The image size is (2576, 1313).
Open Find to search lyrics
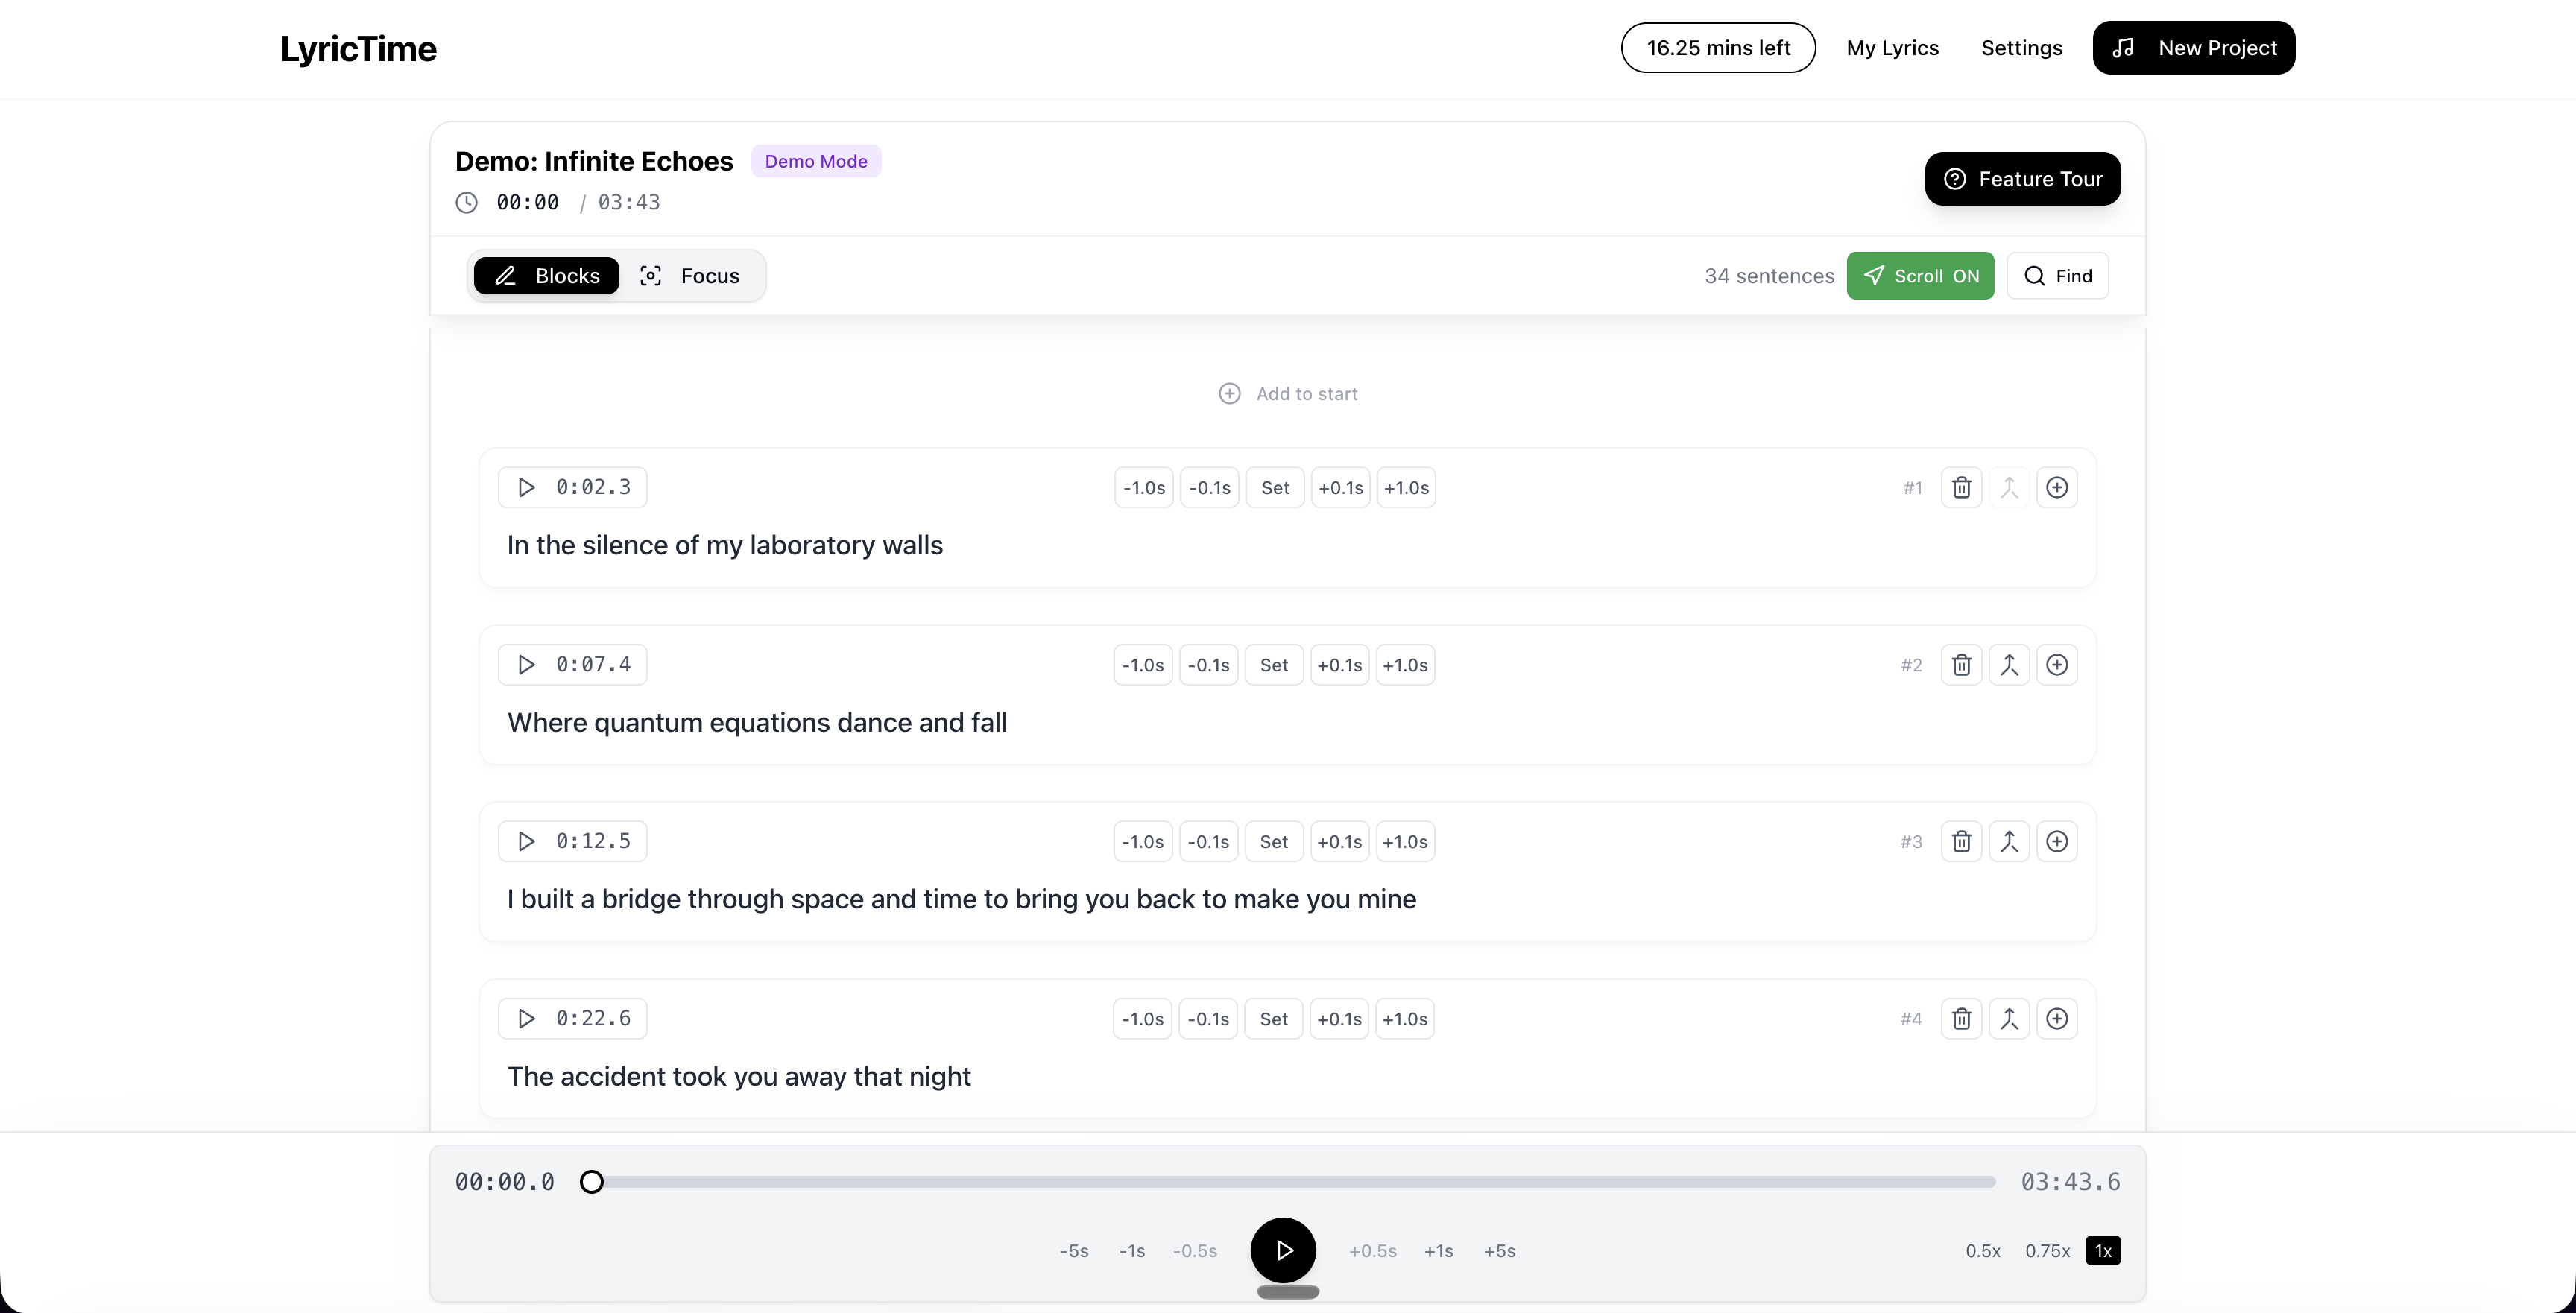pos(2057,275)
